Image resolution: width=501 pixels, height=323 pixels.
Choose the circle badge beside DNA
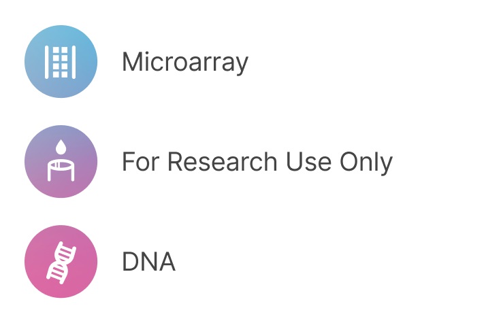[x=61, y=262]
